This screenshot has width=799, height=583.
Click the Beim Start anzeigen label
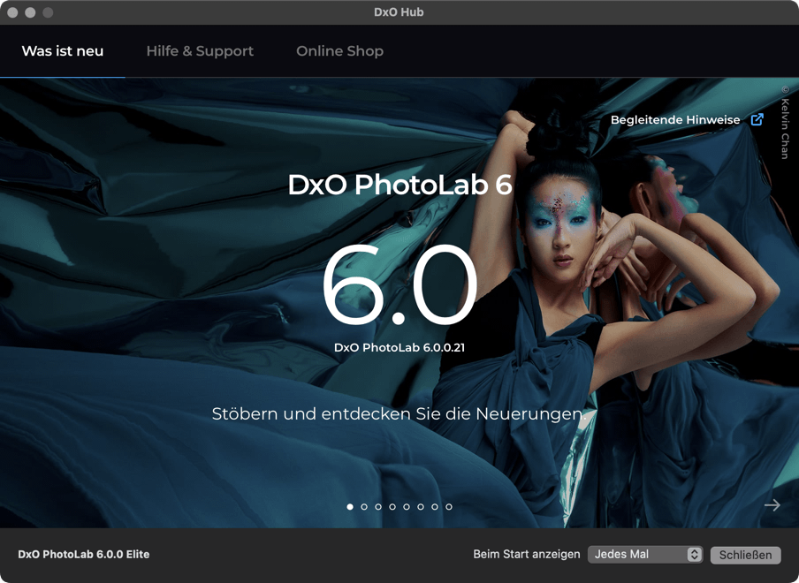527,555
